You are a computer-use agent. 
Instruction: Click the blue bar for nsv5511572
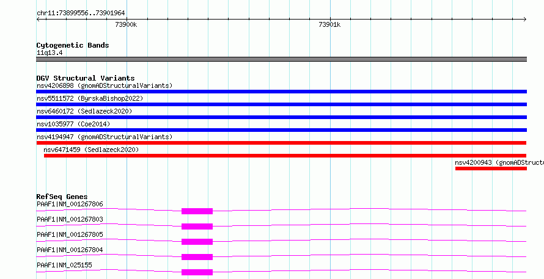tap(281, 104)
